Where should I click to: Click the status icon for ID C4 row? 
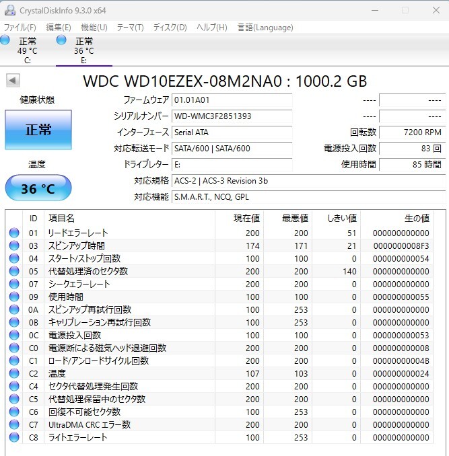coord(14,387)
